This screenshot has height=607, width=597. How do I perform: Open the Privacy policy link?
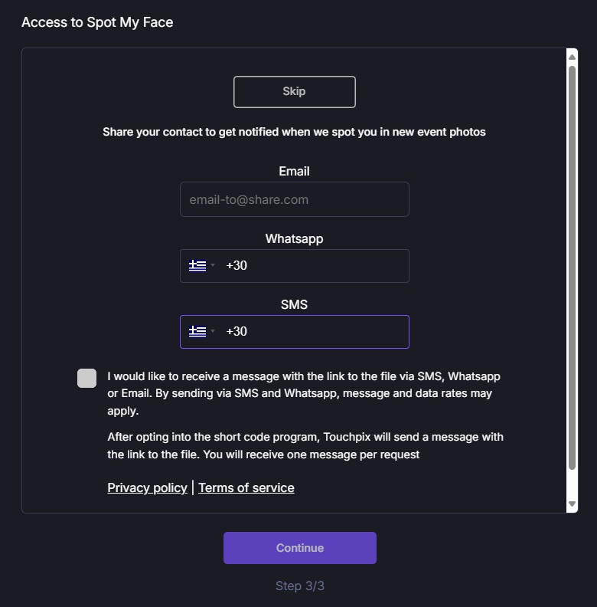(x=147, y=487)
